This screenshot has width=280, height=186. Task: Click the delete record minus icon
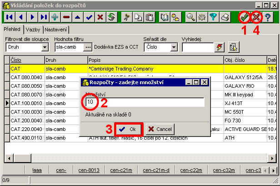[66, 17]
